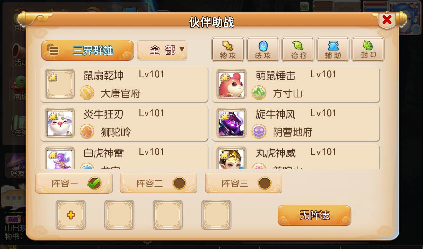Click the 旋牛神风 dark armor avatar

pos(231,123)
